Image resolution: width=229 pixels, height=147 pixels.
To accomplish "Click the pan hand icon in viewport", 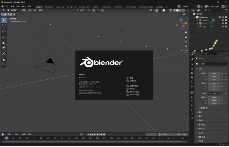I will click(186, 37).
